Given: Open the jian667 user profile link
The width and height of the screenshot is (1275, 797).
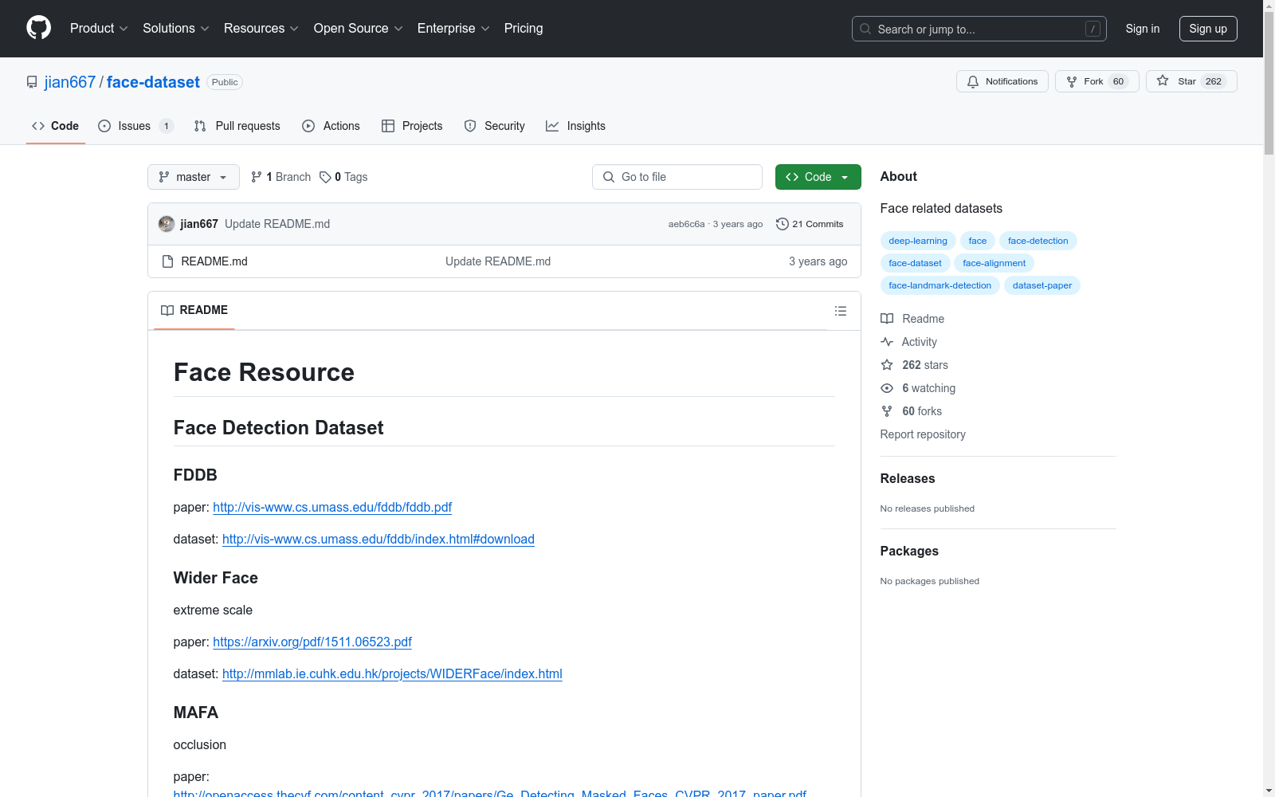Looking at the screenshot, I should coord(70,82).
